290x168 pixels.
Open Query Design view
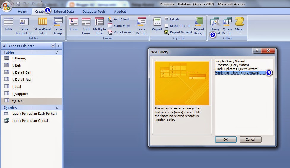[227, 26]
